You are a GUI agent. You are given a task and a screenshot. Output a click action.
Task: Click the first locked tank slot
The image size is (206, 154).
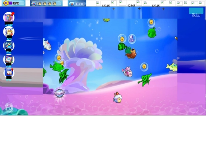coord(39,3)
